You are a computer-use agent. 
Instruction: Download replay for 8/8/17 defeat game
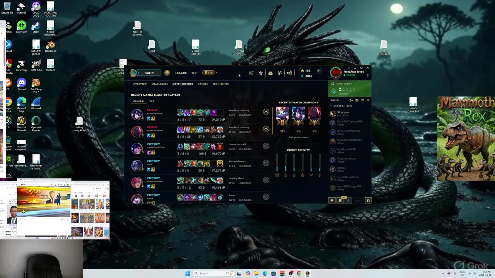tap(266, 112)
